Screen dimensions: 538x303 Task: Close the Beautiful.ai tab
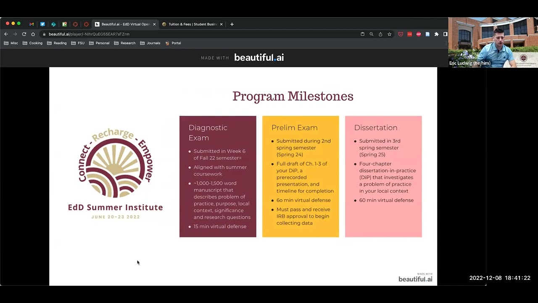click(x=154, y=24)
